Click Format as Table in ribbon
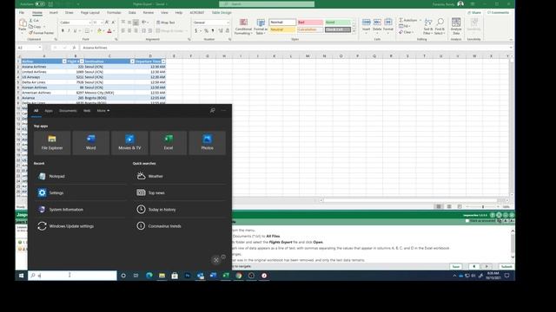This screenshot has width=556, height=312. 261,27
